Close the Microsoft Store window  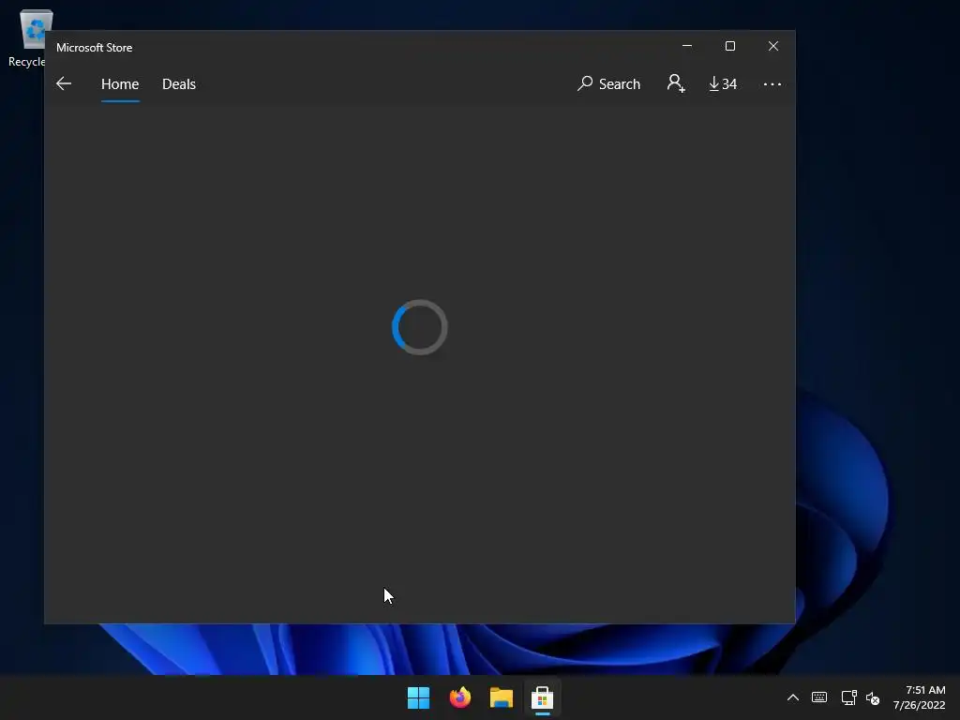[773, 46]
